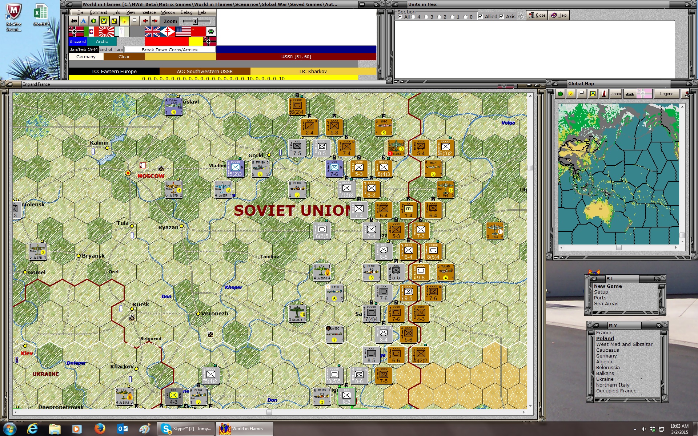Select New Game in the S L list
The width and height of the screenshot is (698, 436).
(x=608, y=286)
